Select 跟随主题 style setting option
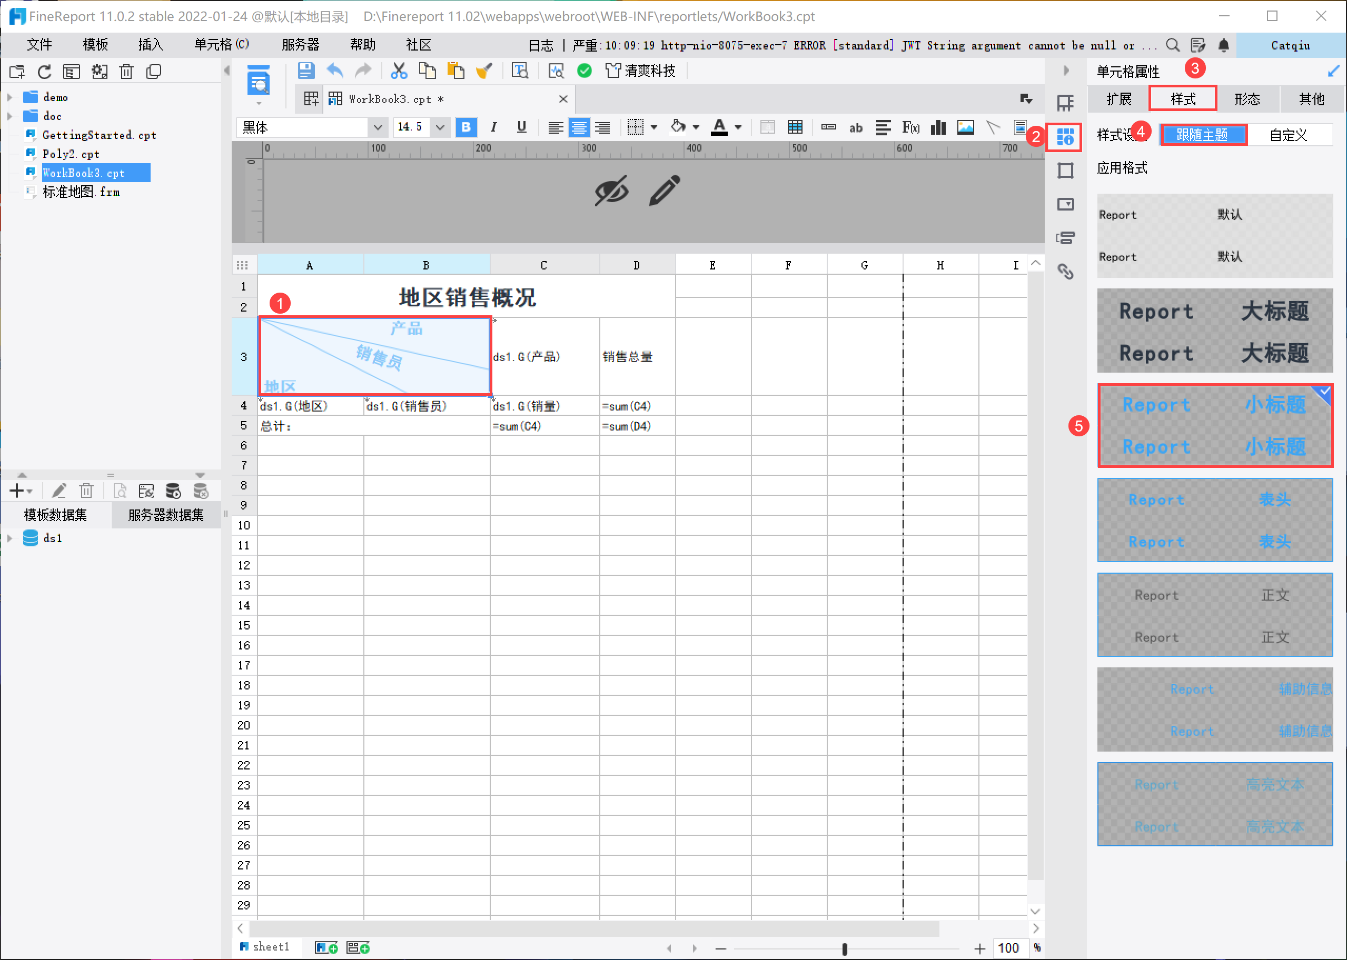The width and height of the screenshot is (1347, 960). (1203, 135)
